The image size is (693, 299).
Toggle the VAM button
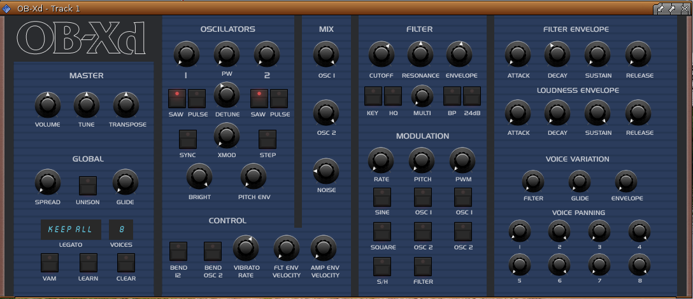50,262
